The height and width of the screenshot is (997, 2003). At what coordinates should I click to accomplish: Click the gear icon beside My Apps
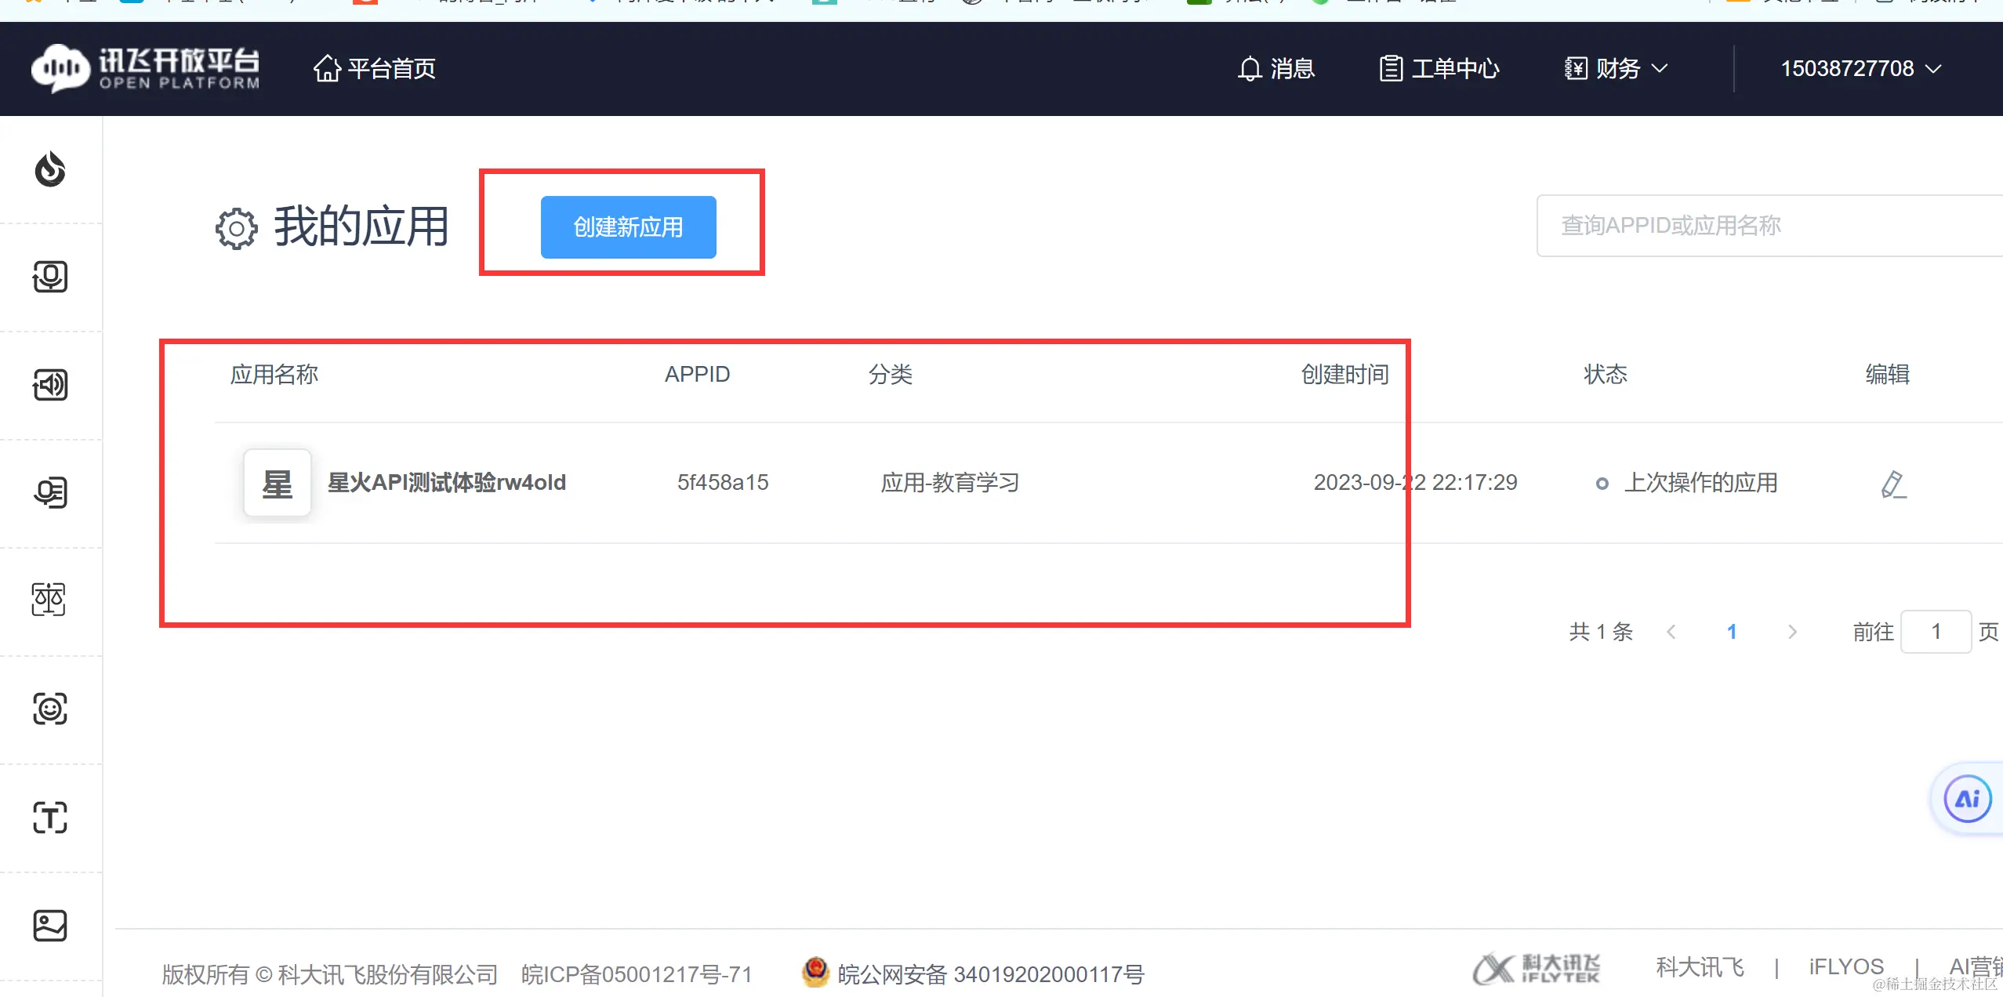pyautogui.click(x=236, y=228)
